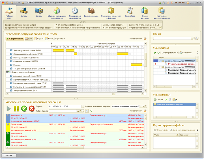Select Зубозакругляющий станок 5А580 row
The image size is (204, 159).
point(29,50)
